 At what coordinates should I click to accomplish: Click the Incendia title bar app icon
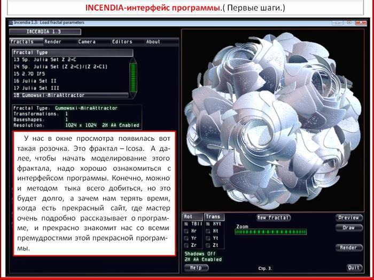(11, 23)
